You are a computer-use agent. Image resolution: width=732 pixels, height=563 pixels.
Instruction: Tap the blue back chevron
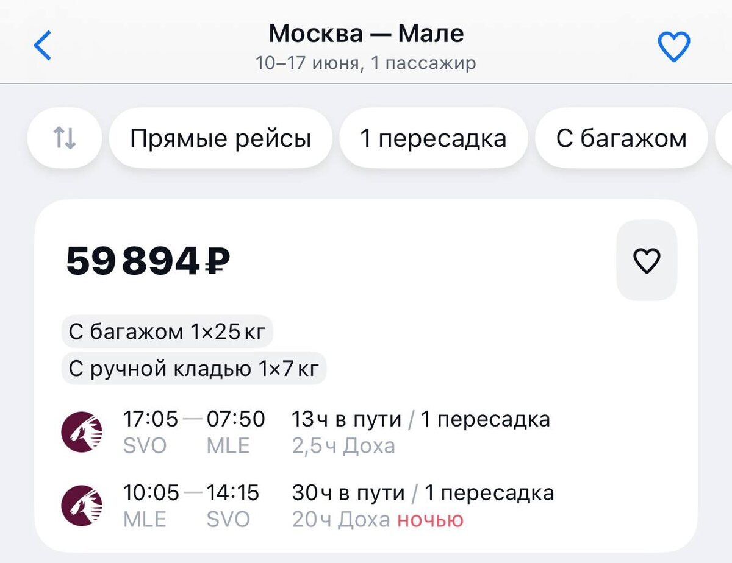(41, 44)
